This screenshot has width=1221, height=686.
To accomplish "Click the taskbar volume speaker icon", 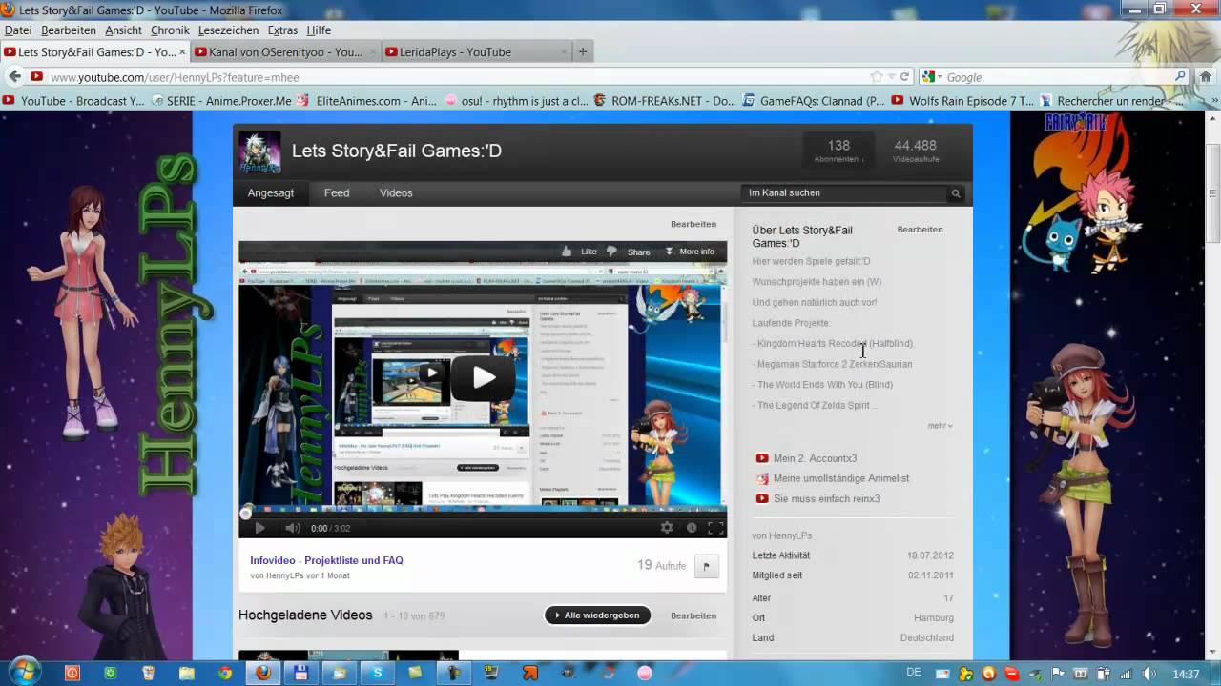I will click(x=1149, y=674).
